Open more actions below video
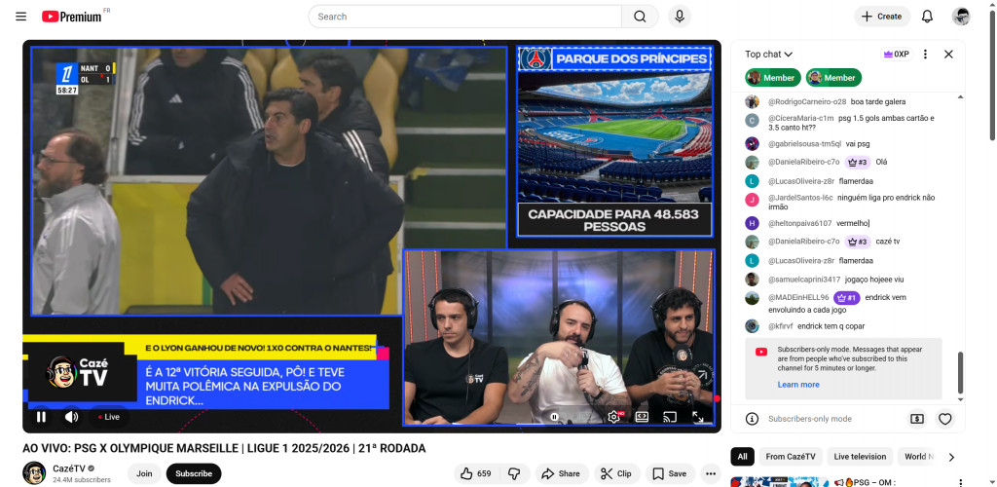 click(x=711, y=473)
